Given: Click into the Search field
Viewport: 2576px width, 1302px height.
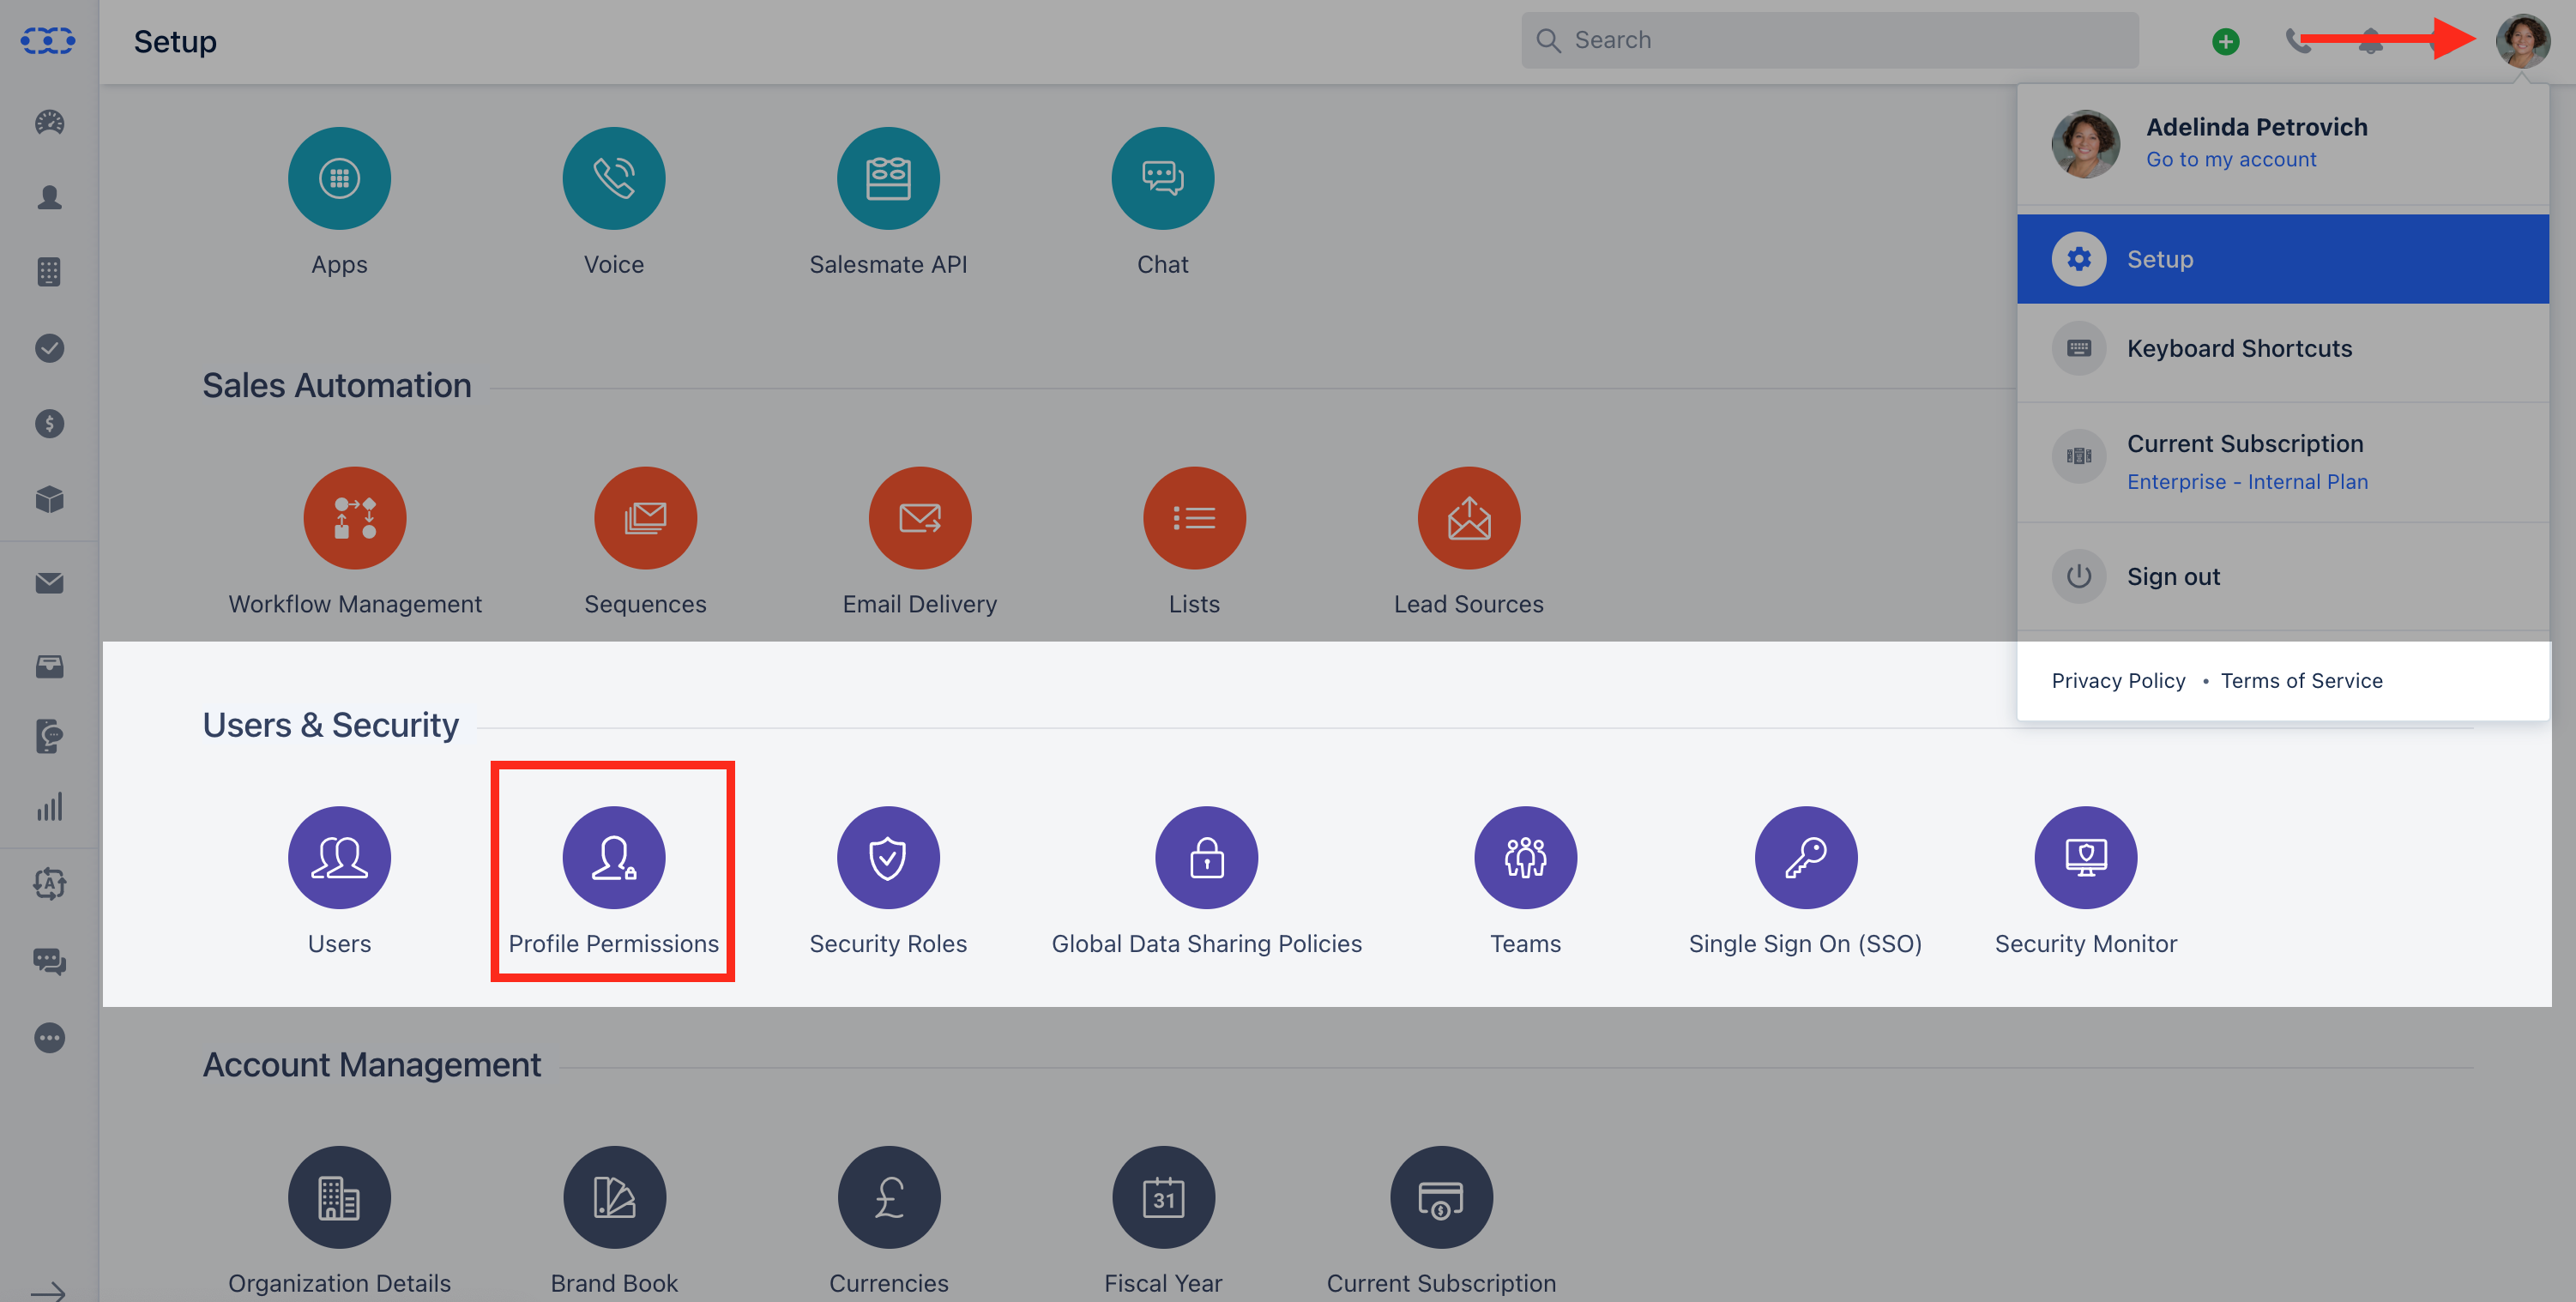Looking at the screenshot, I should tap(1829, 40).
